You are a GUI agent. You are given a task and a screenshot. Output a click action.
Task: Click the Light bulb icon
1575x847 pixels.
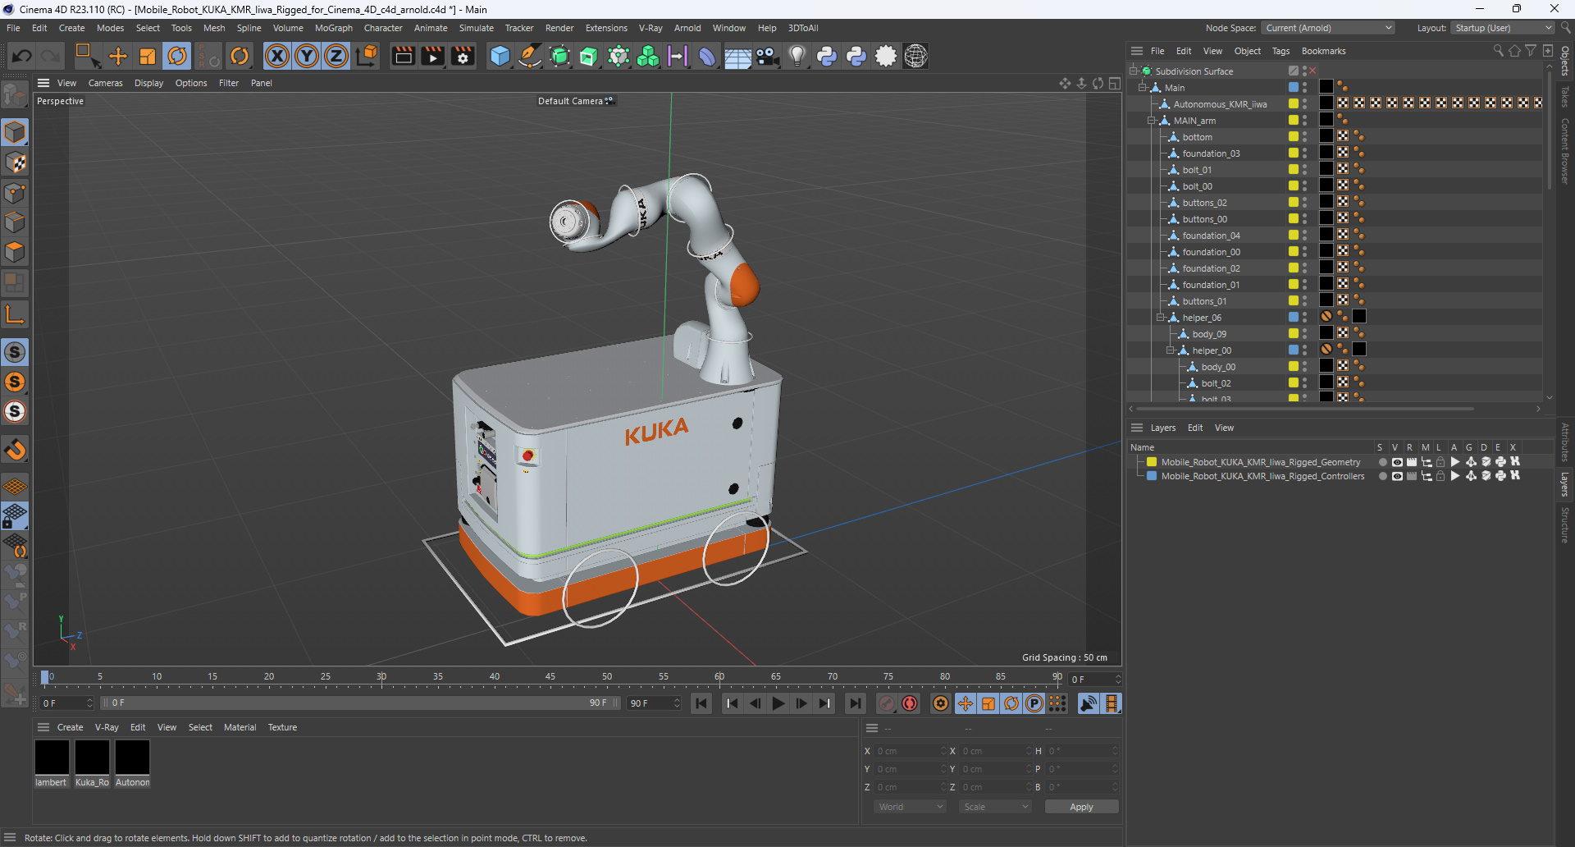[797, 56]
